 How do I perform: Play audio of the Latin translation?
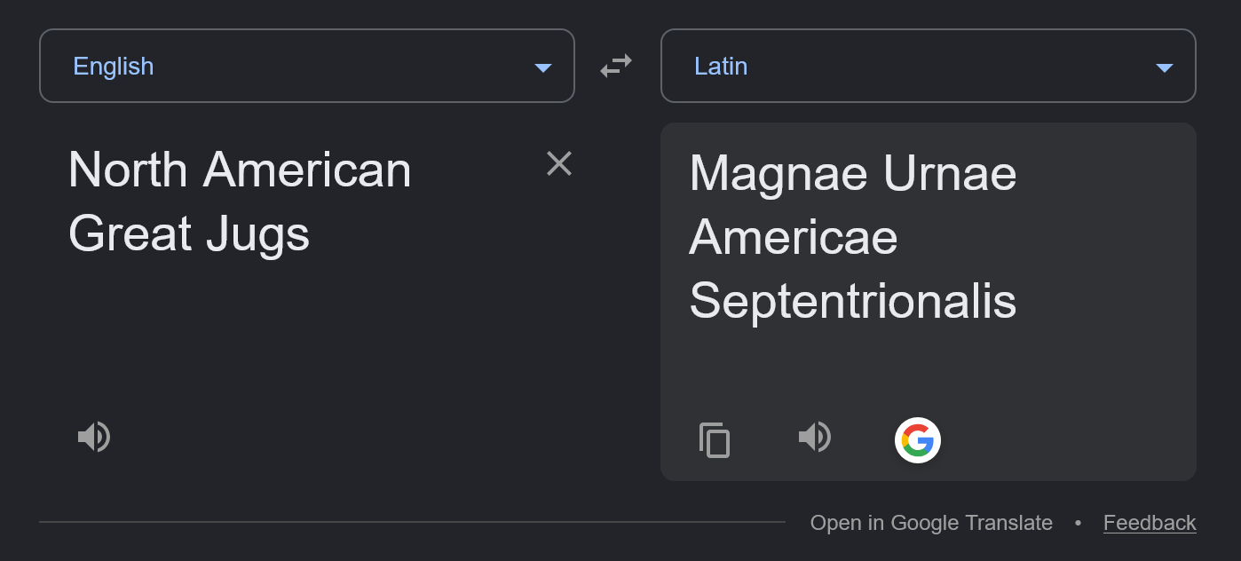tap(815, 437)
